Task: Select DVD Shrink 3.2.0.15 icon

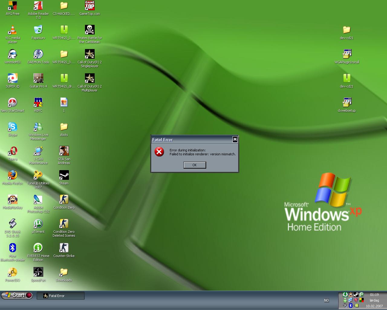Action: pos(12,228)
